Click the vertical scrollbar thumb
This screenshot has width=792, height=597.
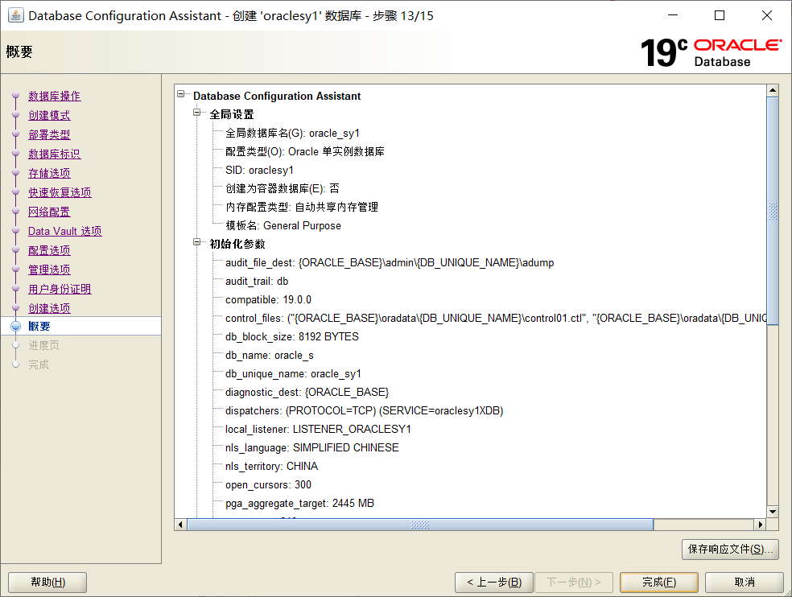[x=773, y=211]
